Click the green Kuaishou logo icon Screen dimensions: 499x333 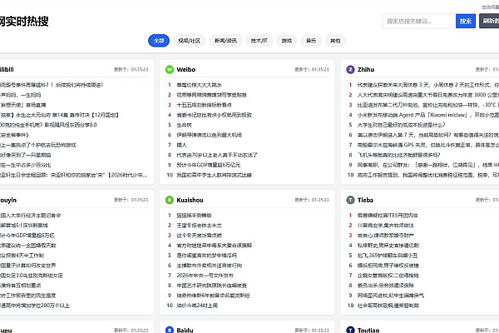coord(170,200)
